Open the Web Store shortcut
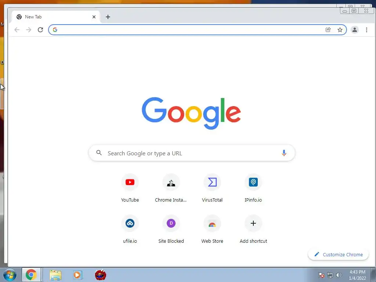Viewport: 376px width, 282px height. pos(212,229)
